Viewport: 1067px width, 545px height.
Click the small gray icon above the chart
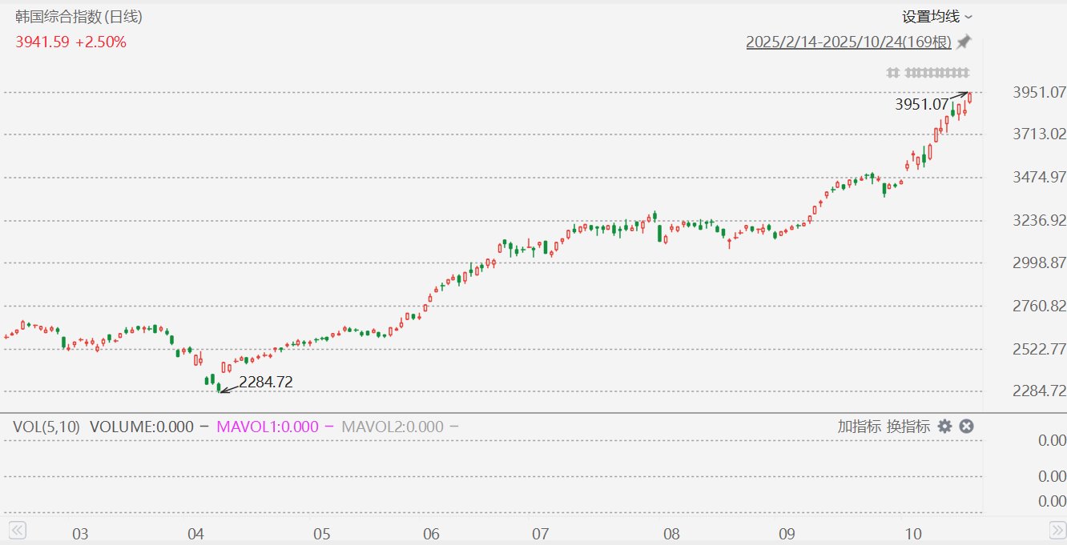pos(892,73)
